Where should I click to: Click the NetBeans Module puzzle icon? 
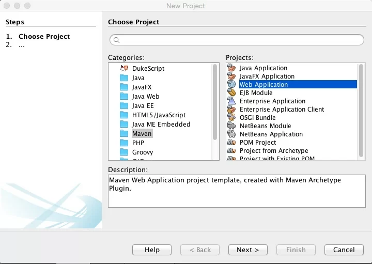pos(231,126)
